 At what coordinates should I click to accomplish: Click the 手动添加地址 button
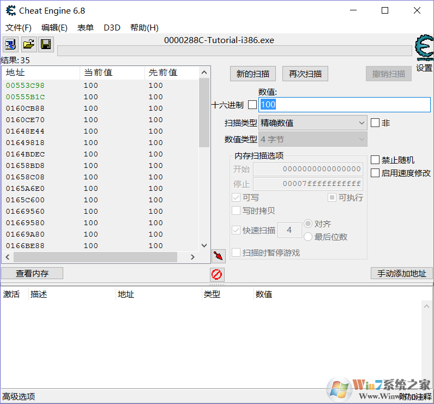[x=402, y=273]
